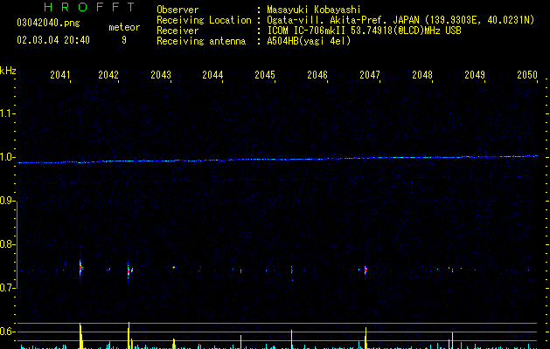Viewport: 550px width, 349px height.
Task: Click the date stamp 02.03.04 20:40
Action: 53,40
